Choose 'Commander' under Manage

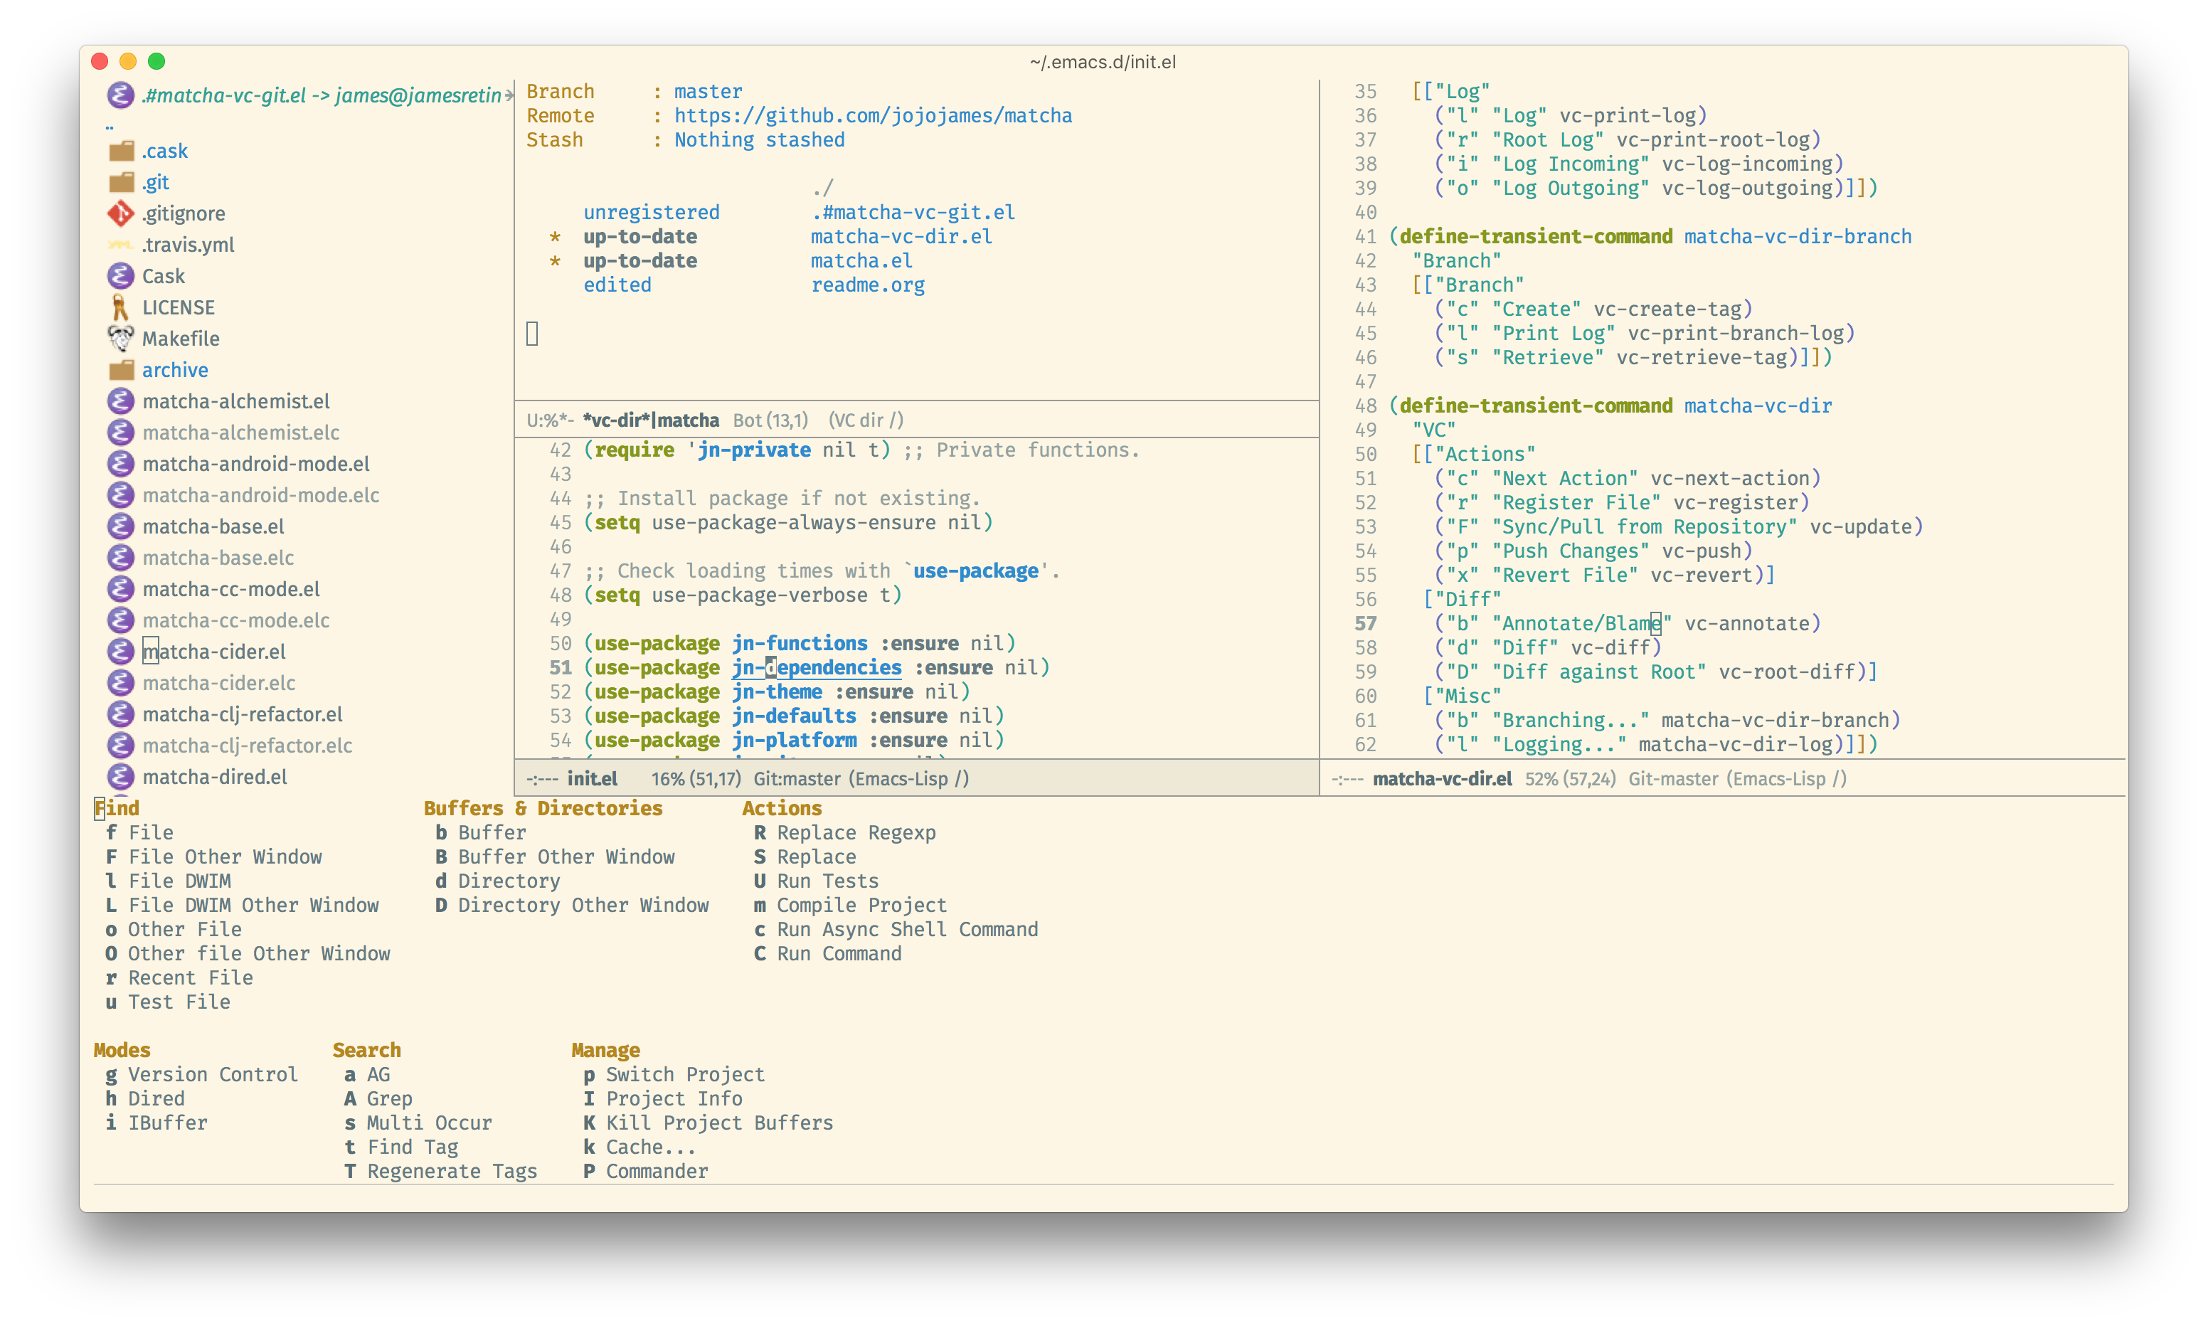point(657,1170)
